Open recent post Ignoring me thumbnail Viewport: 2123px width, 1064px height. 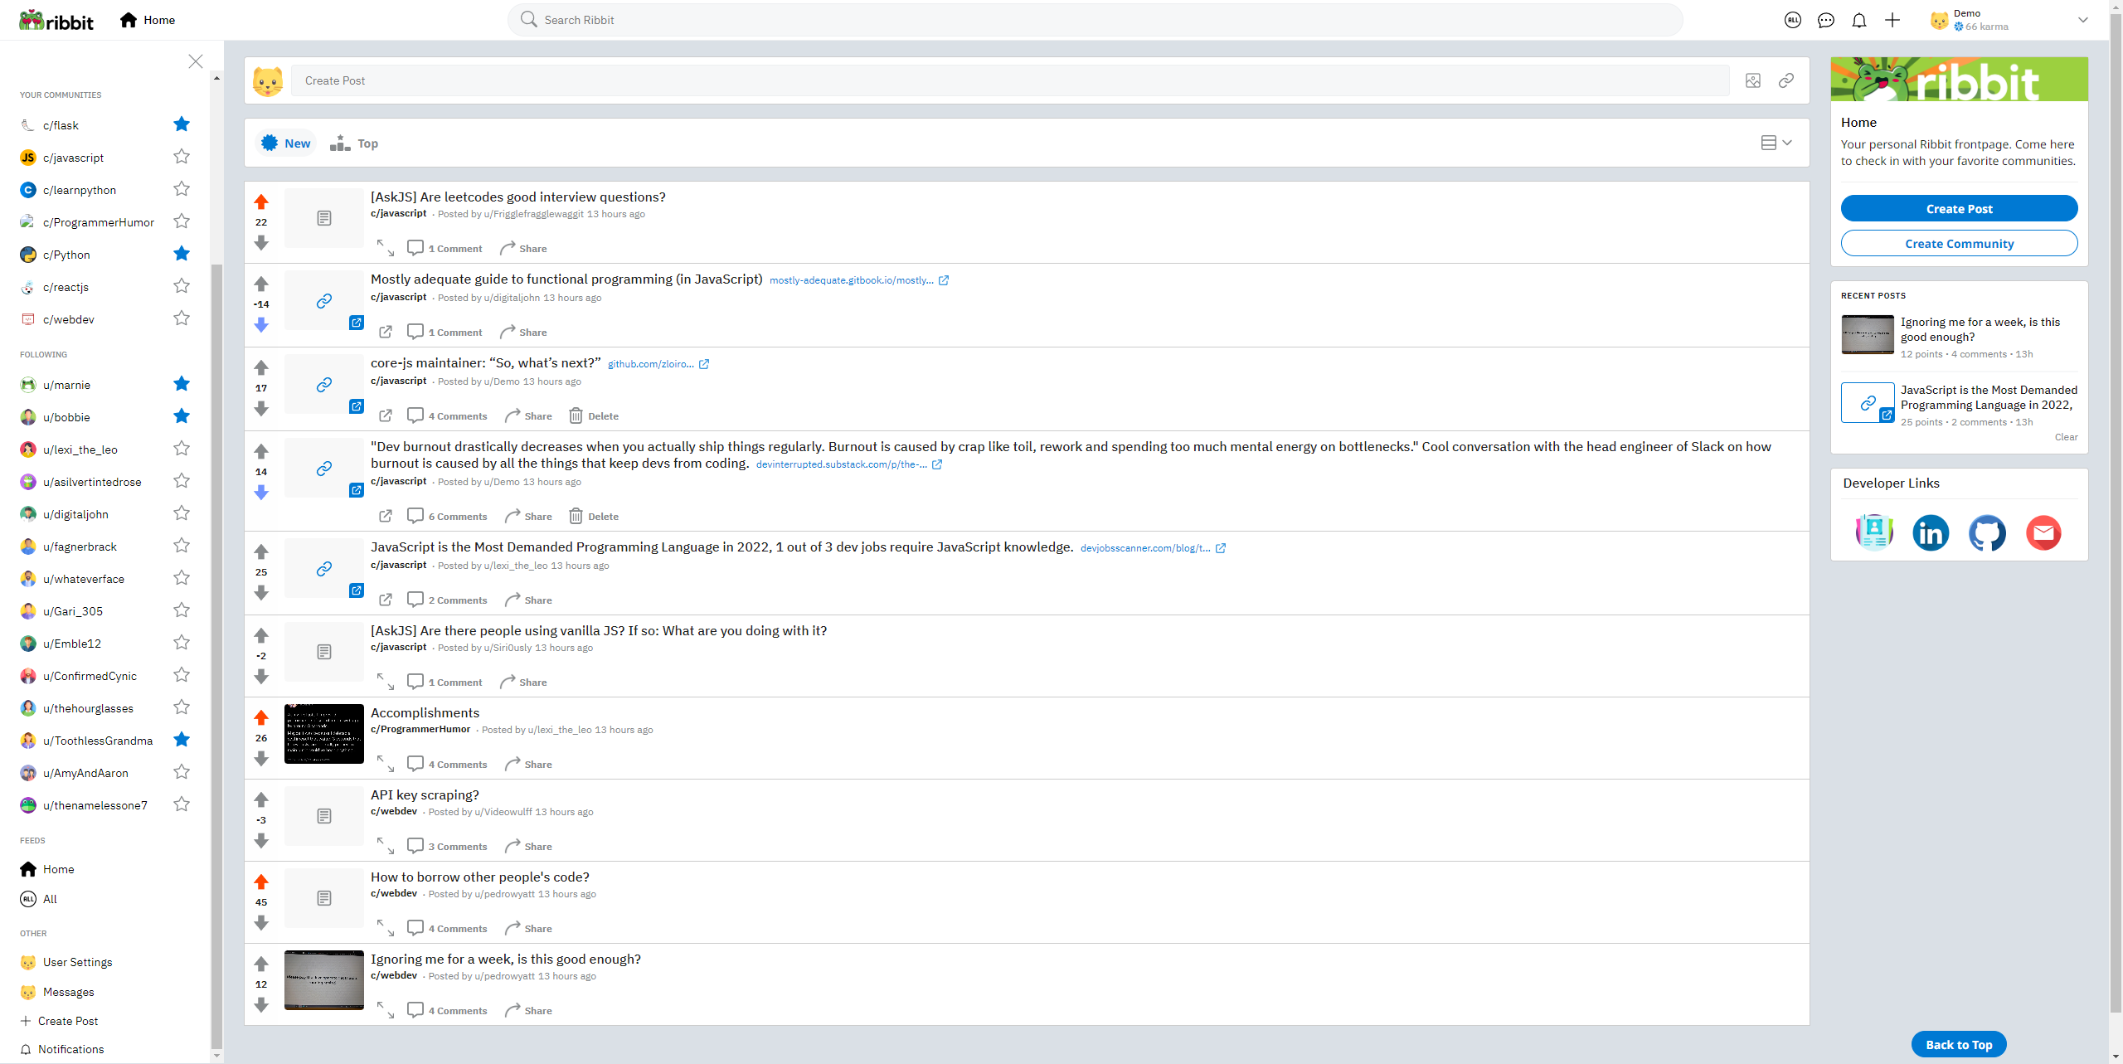tap(1868, 335)
